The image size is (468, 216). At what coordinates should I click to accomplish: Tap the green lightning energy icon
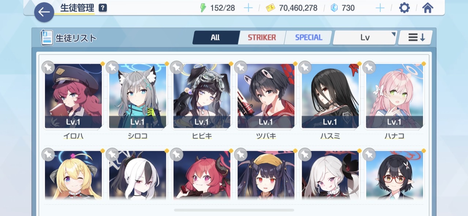(203, 8)
